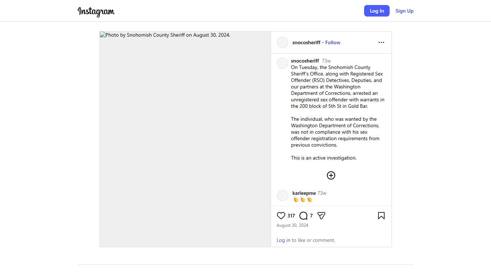Viewport: 491px width, 276px height.
Task: Save post with bookmark icon
Action: (381, 216)
